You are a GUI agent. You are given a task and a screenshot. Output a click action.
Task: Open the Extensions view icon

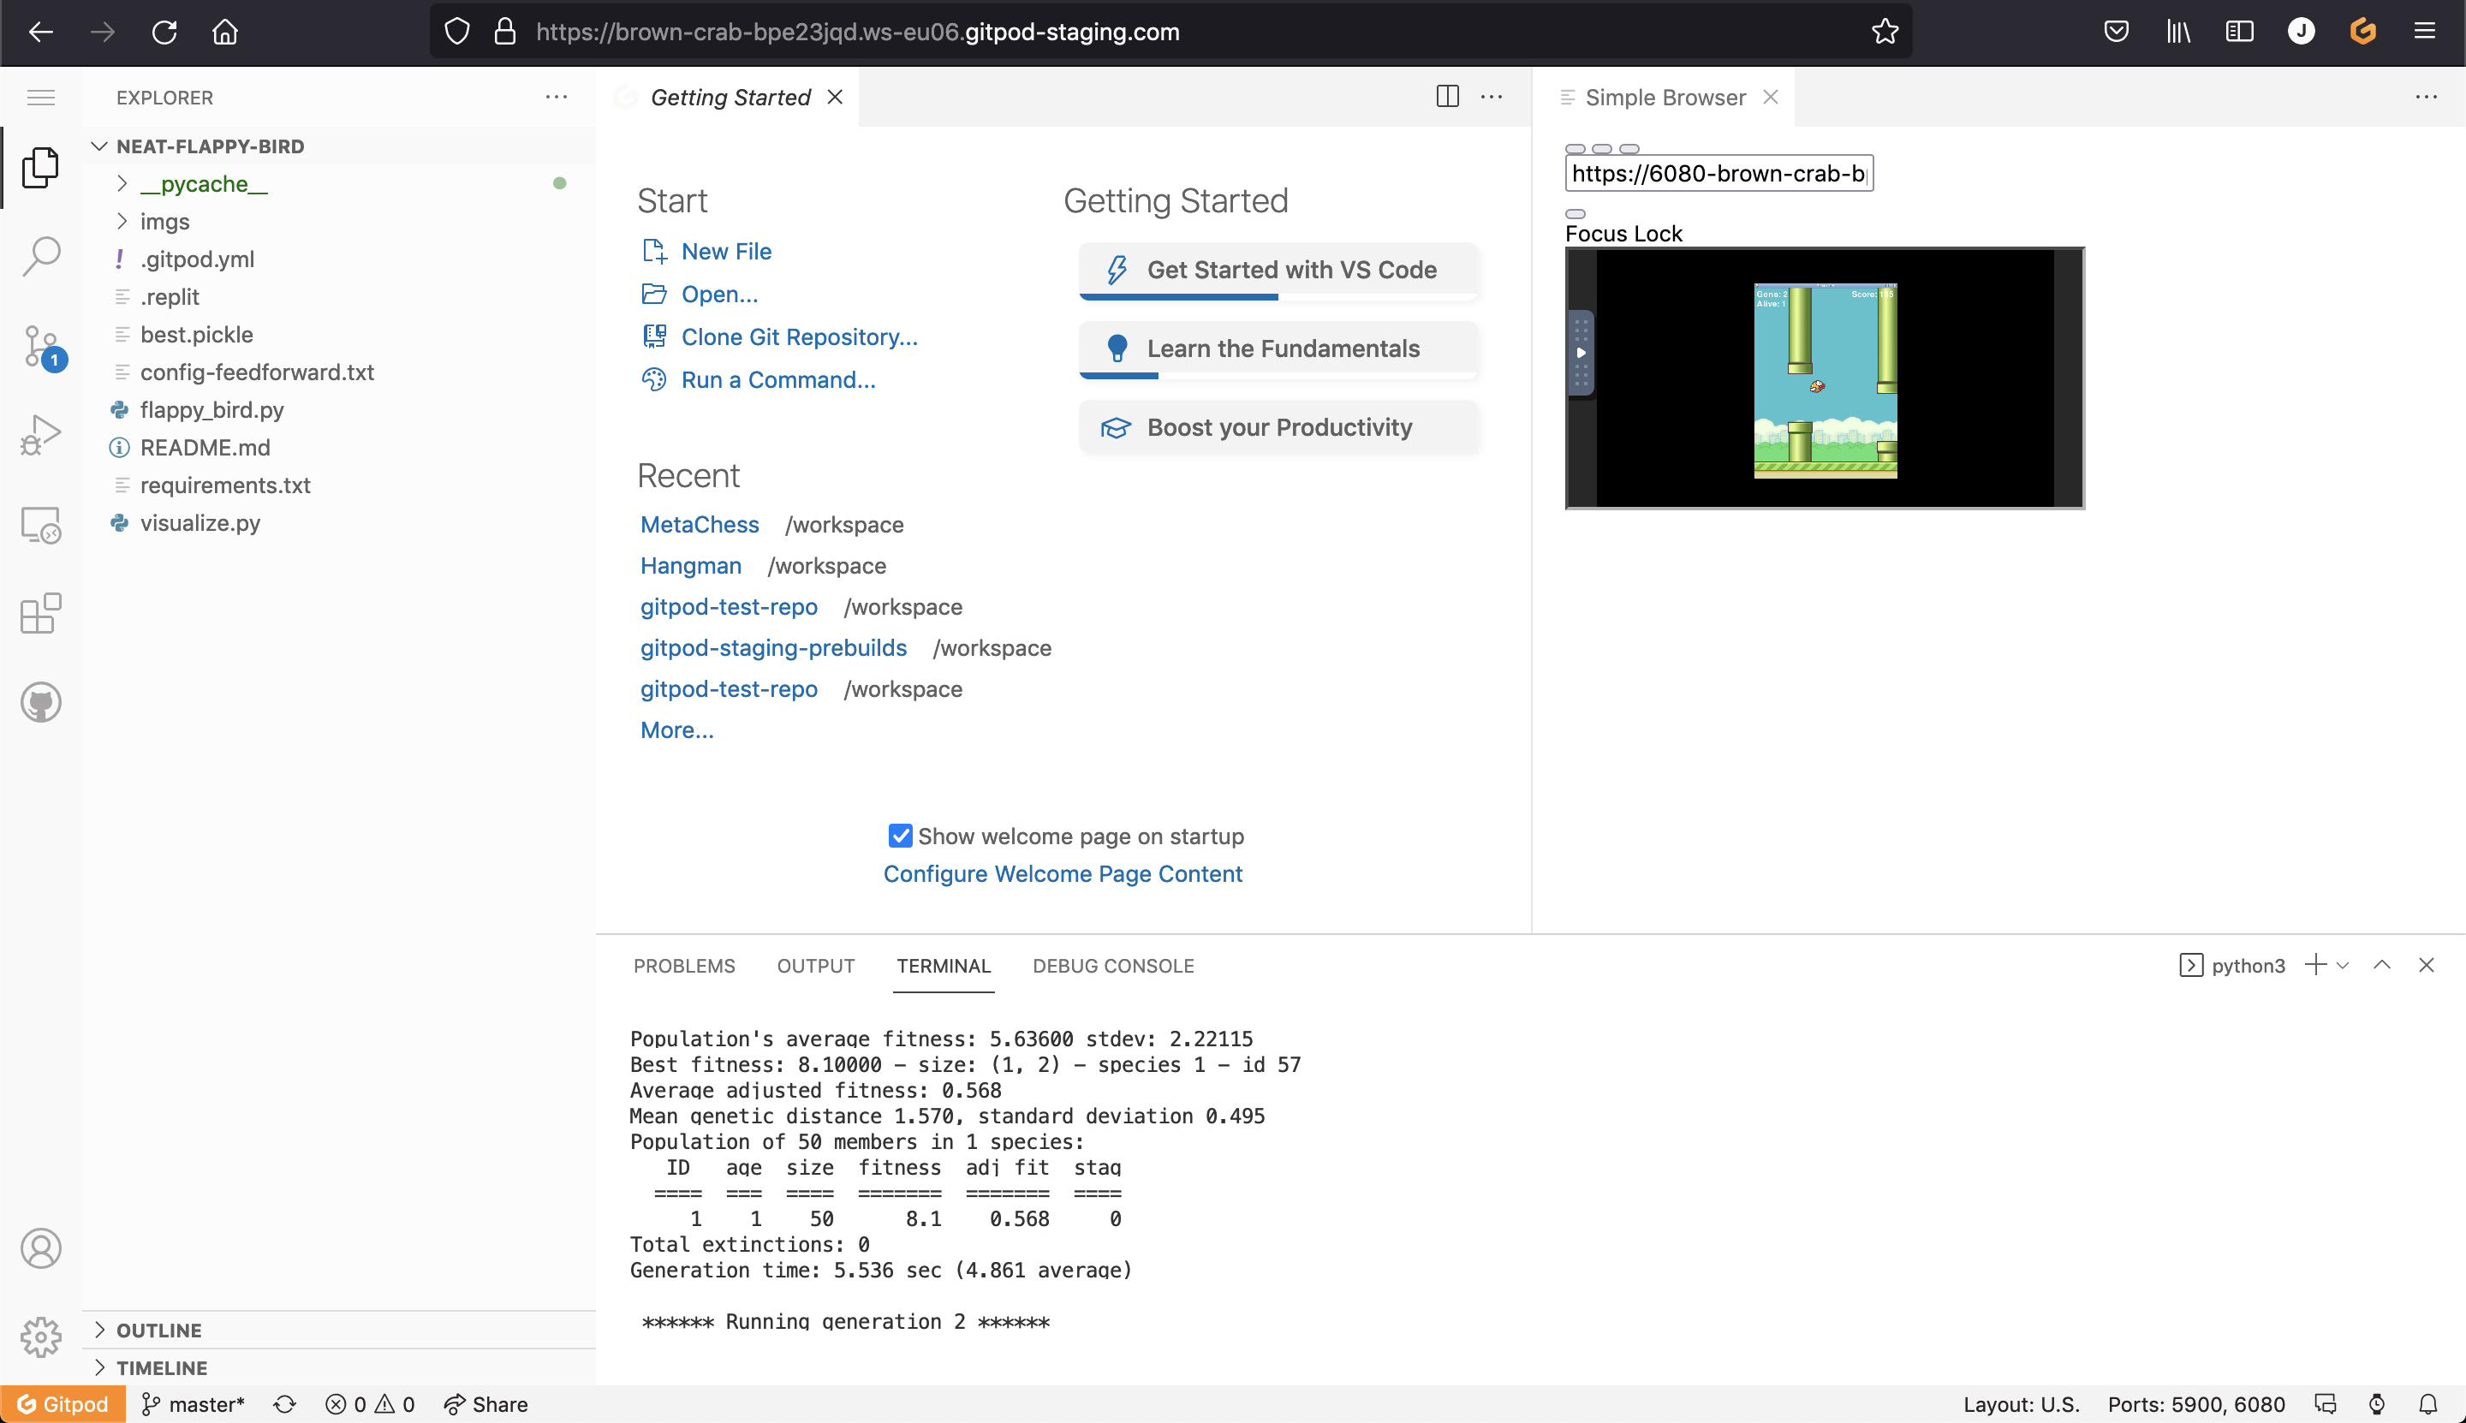[40, 614]
